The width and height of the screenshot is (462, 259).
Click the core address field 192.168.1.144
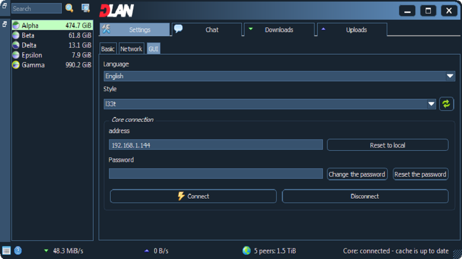tap(215, 145)
